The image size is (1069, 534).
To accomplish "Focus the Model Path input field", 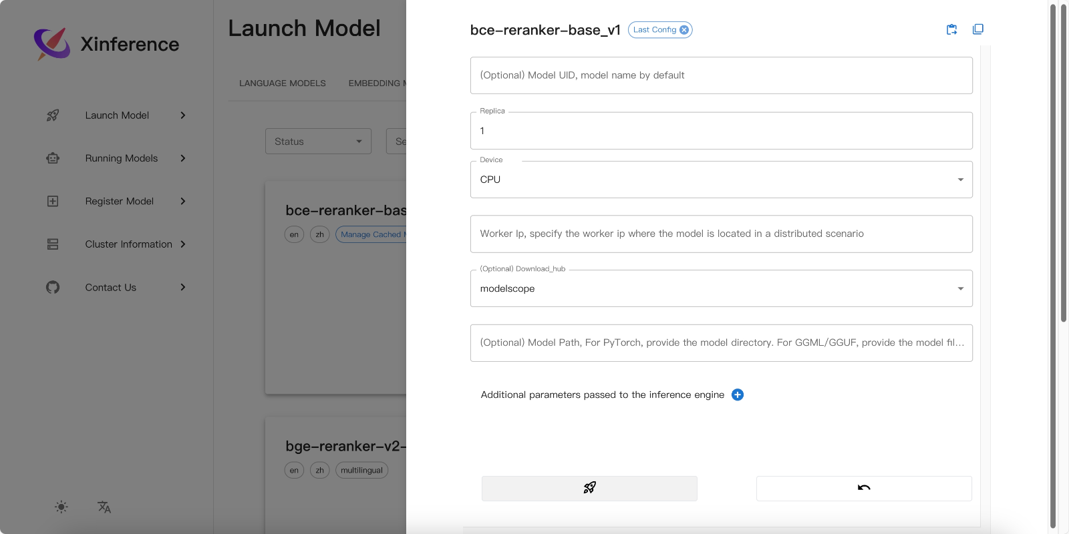I will pos(722,343).
